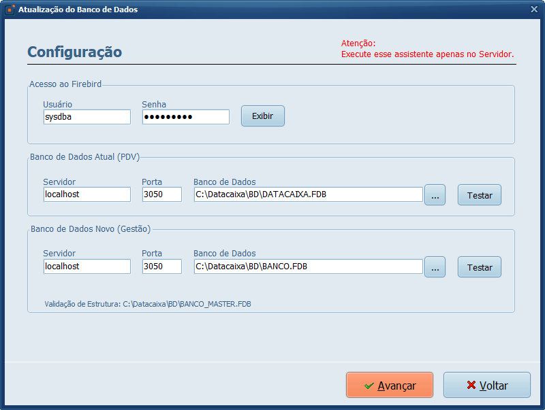Image resolution: width=545 pixels, height=410 pixels.
Task: Click the application icon in the title bar
Action: coord(10,10)
